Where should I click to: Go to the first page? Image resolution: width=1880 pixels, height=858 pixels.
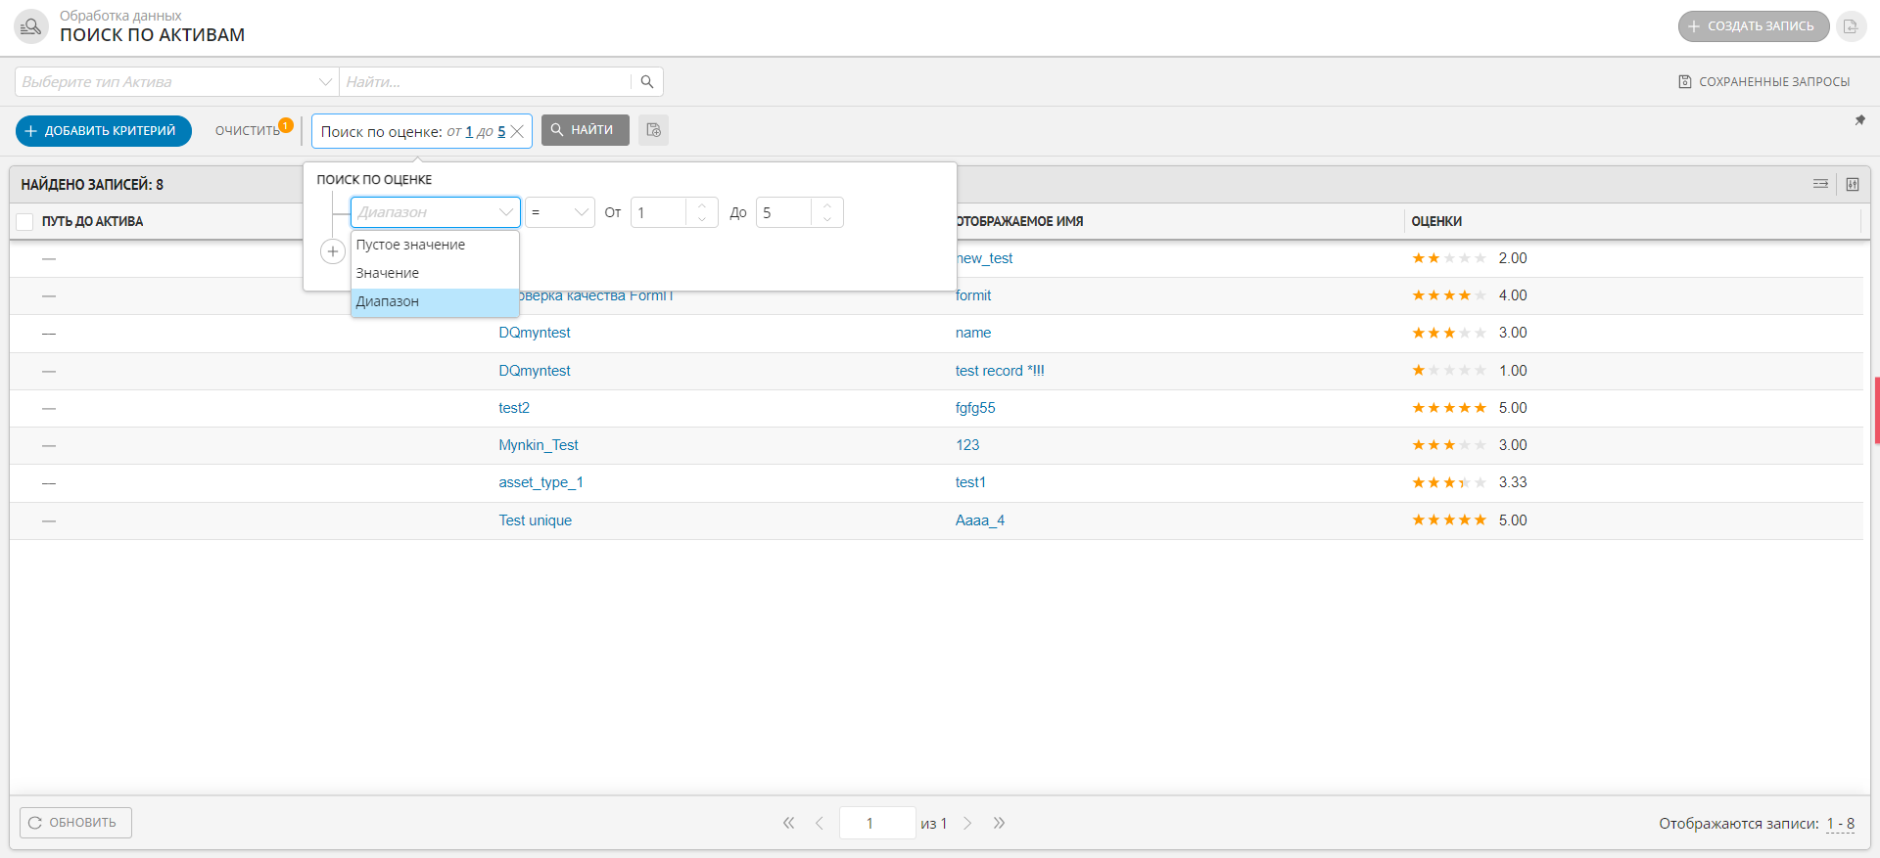788,823
